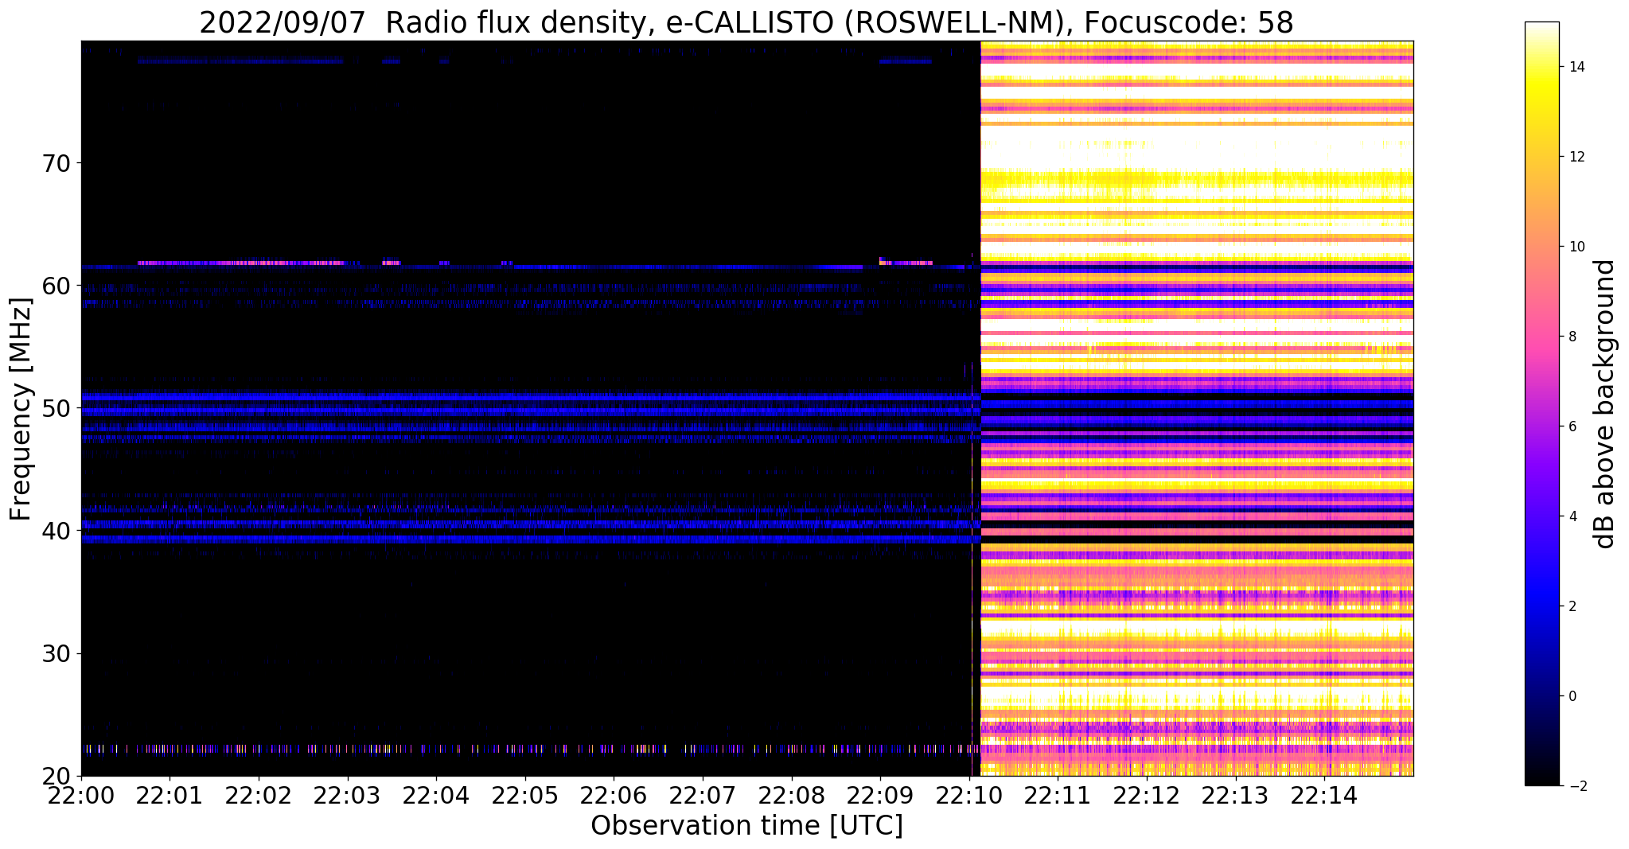1629x849 pixels.
Task: Click the colorbar tick label 0
Action: coord(1571,696)
